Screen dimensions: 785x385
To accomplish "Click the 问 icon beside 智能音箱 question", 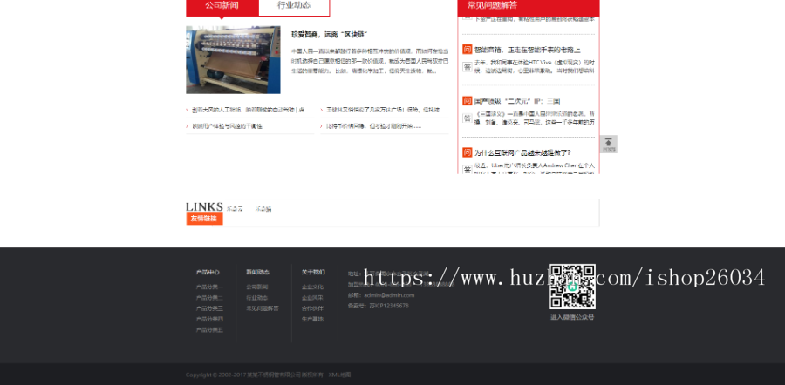I will click(468, 50).
